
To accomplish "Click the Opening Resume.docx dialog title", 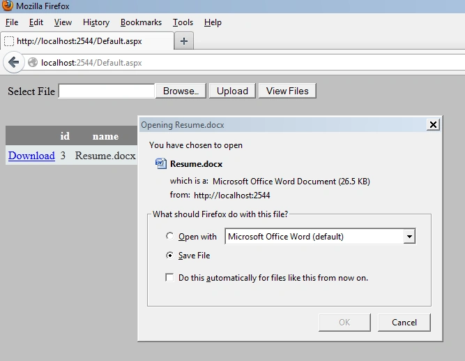I will 183,125.
